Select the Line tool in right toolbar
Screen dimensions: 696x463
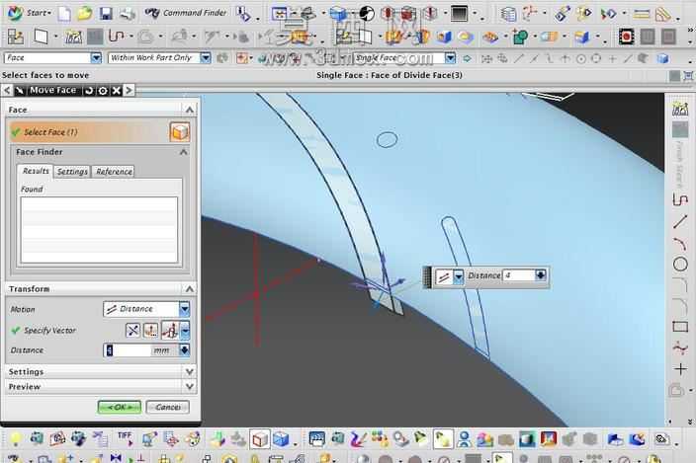click(680, 221)
